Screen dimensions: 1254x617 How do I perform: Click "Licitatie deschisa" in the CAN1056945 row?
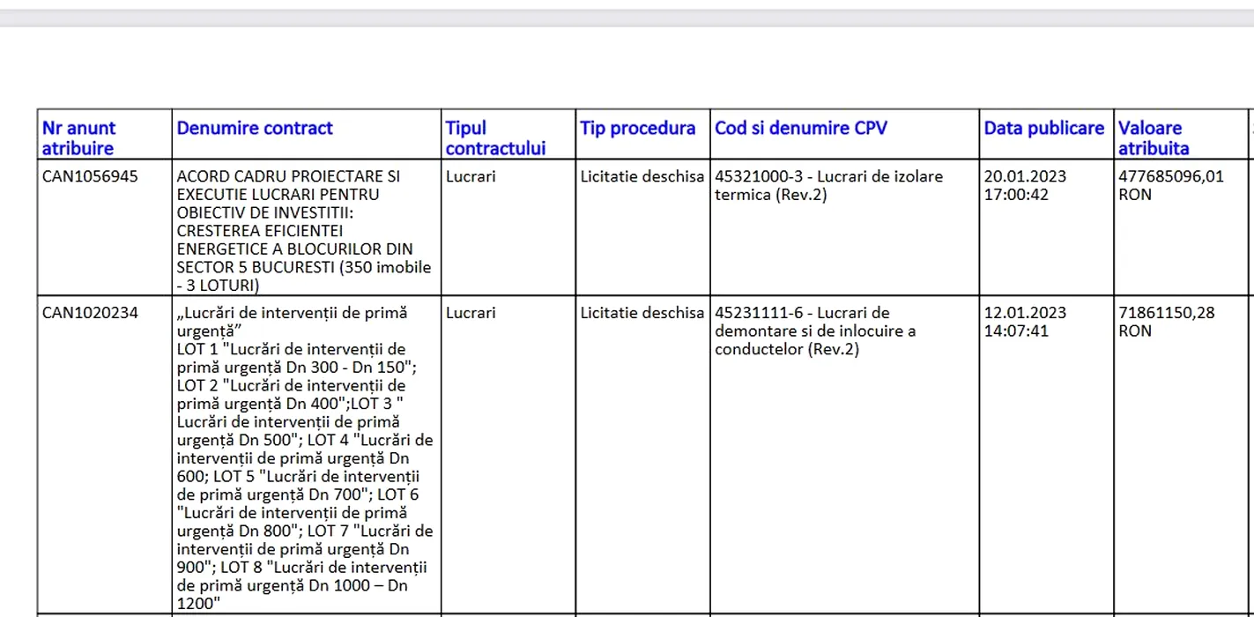coord(642,176)
